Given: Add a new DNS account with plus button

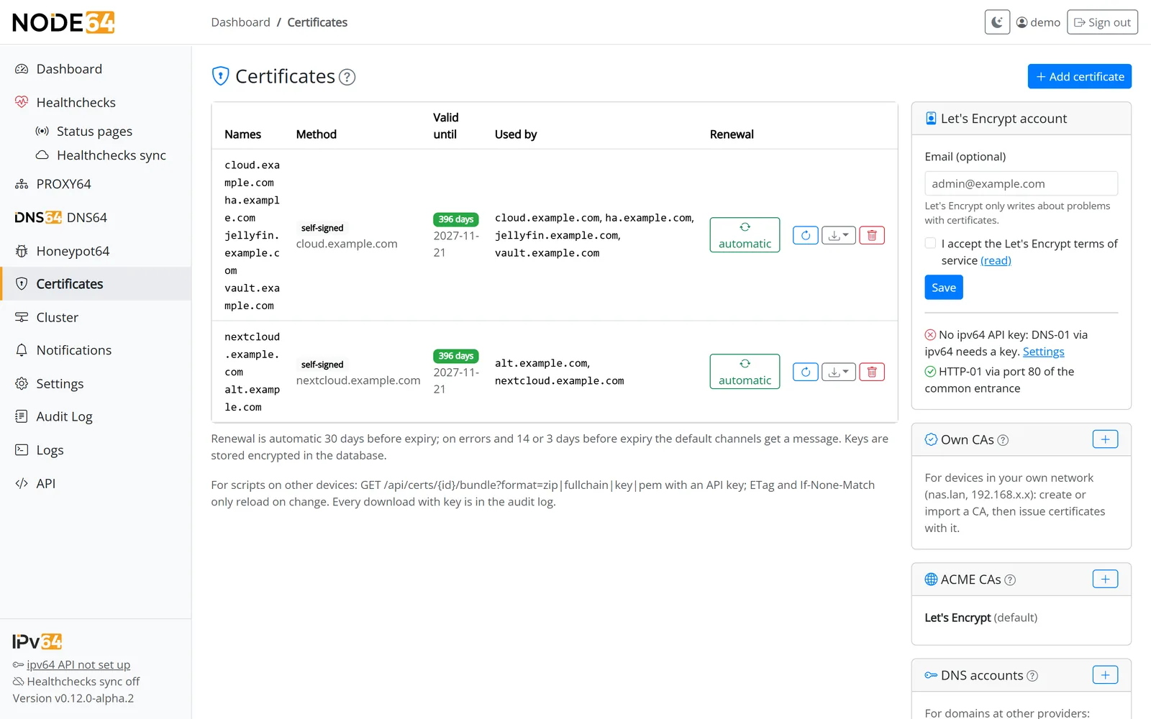Looking at the screenshot, I should (1105, 674).
